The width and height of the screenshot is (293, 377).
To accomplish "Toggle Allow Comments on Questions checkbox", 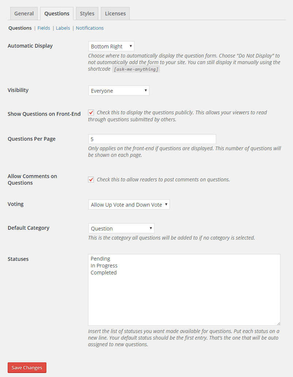I will (91, 180).
